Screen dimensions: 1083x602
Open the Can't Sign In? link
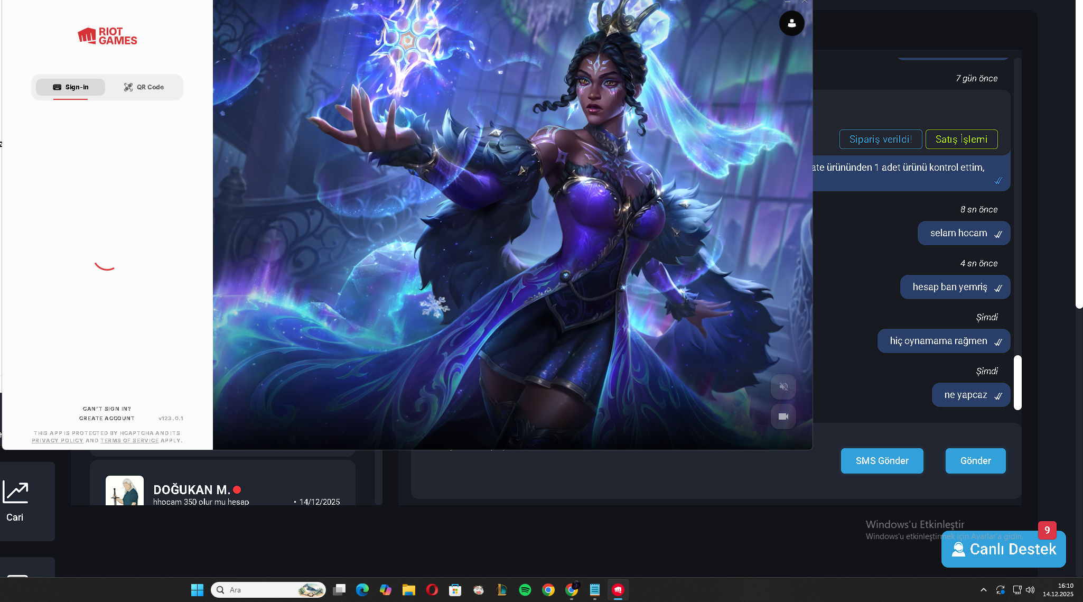[x=107, y=409]
